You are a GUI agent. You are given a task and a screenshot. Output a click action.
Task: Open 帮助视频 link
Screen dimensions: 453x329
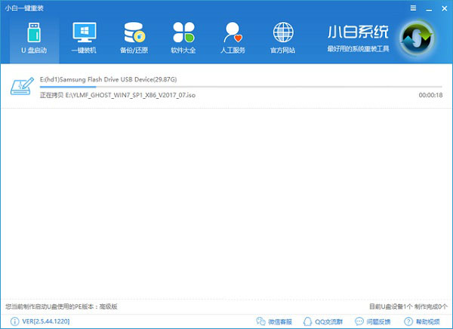click(x=428, y=321)
